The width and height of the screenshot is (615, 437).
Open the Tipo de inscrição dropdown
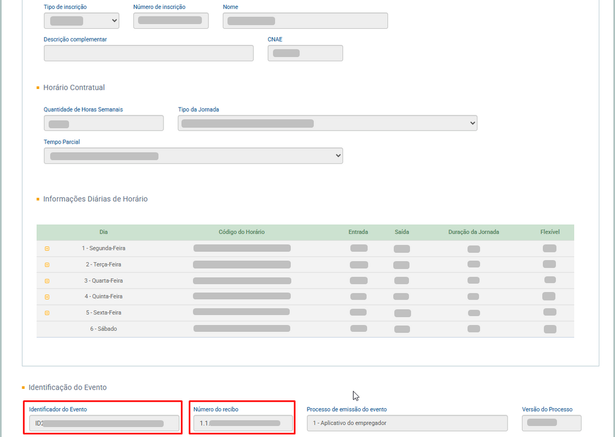tap(81, 21)
